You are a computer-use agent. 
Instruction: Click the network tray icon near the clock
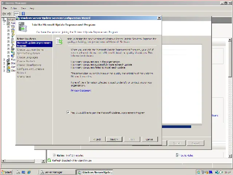(x=217, y=172)
